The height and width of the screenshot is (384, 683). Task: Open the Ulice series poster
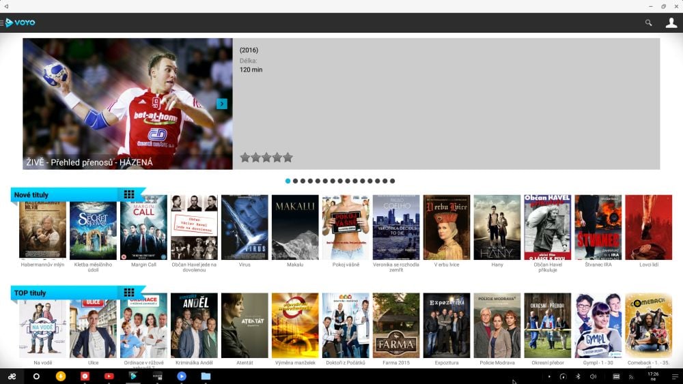coord(93,325)
